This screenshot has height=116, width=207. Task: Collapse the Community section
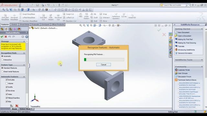tap(202, 67)
